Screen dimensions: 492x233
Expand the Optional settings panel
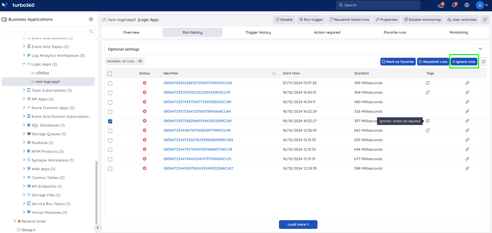click(x=480, y=49)
